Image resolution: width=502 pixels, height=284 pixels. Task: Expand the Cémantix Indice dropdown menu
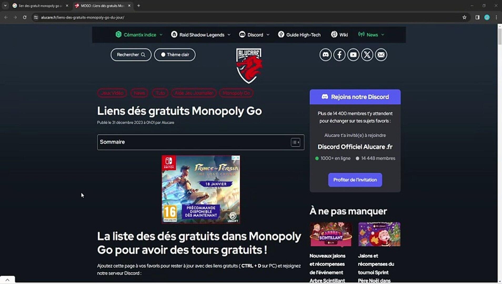tap(139, 35)
